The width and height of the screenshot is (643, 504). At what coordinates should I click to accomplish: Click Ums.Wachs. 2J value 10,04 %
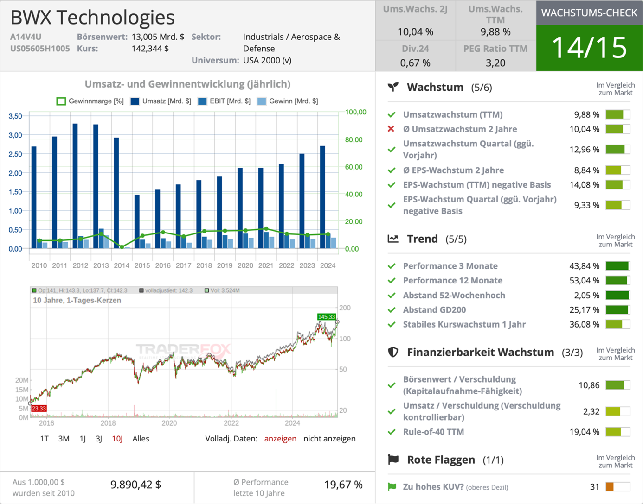(x=415, y=32)
